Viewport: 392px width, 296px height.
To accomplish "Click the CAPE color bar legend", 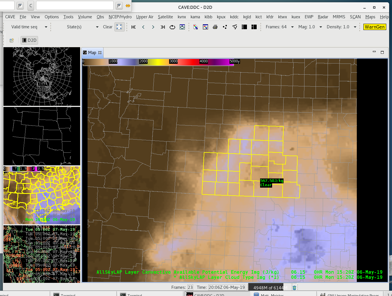I will point(158,61).
